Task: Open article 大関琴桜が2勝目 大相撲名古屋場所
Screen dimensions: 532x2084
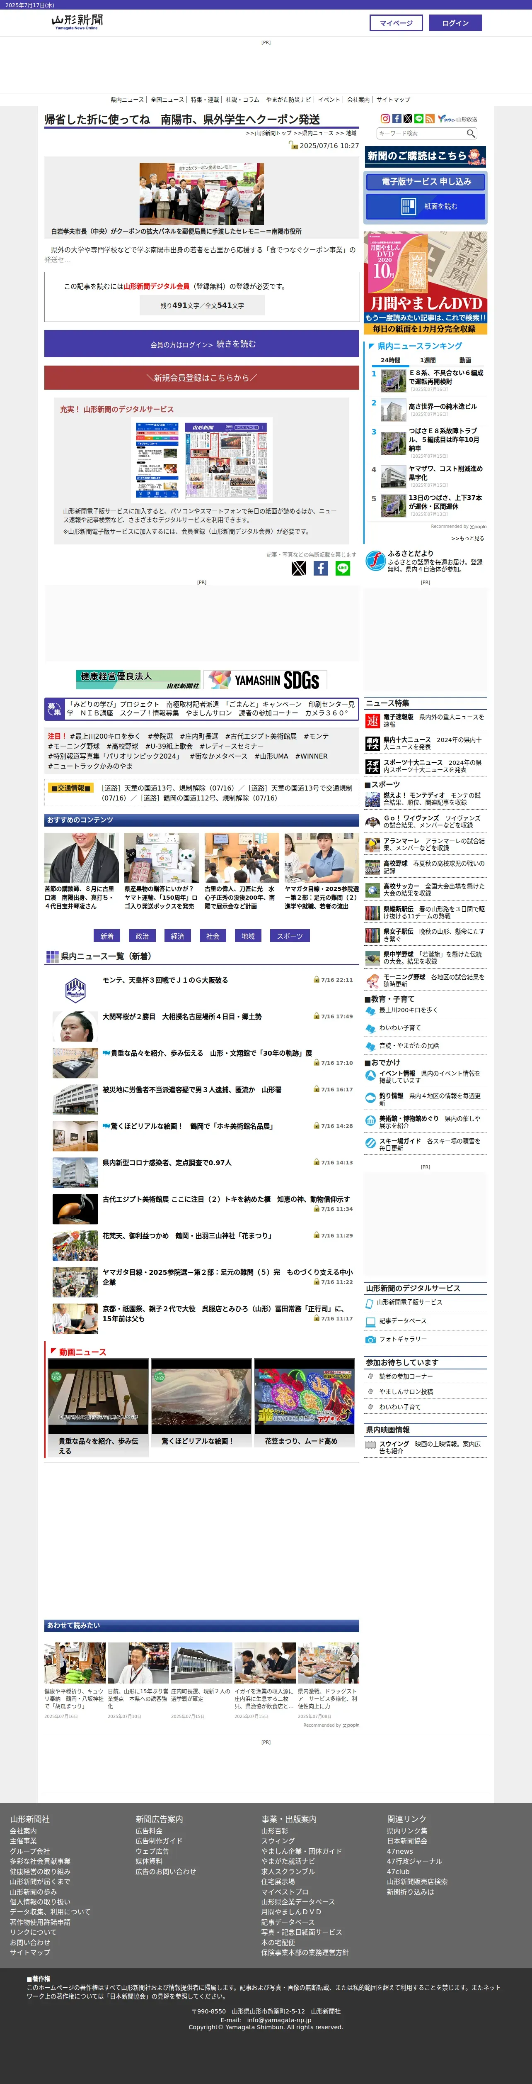Action: (181, 1017)
